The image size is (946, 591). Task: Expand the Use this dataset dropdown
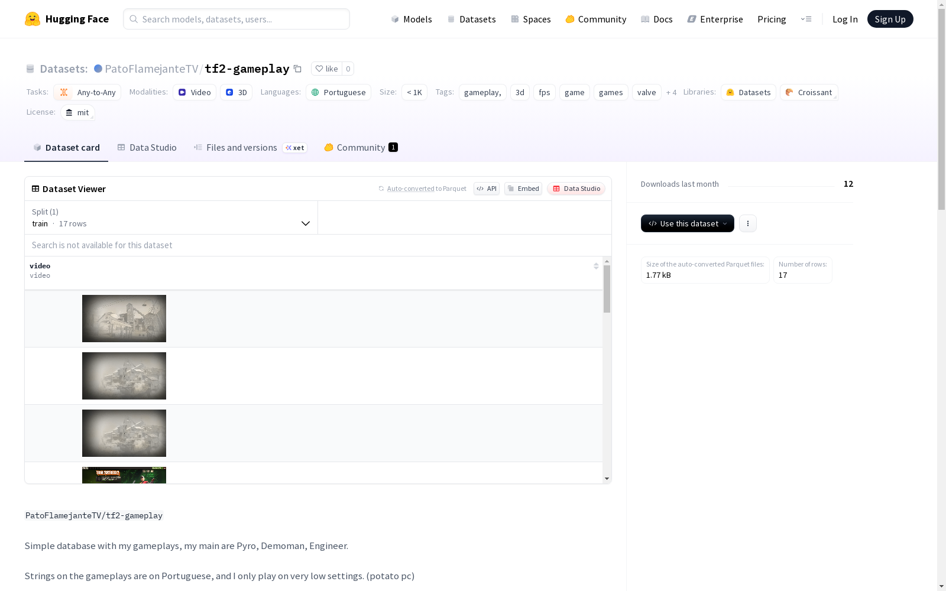pyautogui.click(x=688, y=223)
